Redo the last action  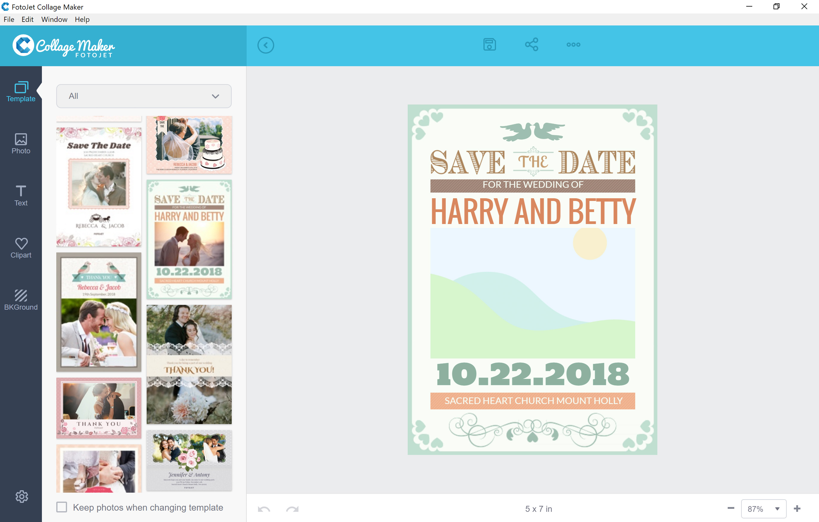[x=292, y=509]
